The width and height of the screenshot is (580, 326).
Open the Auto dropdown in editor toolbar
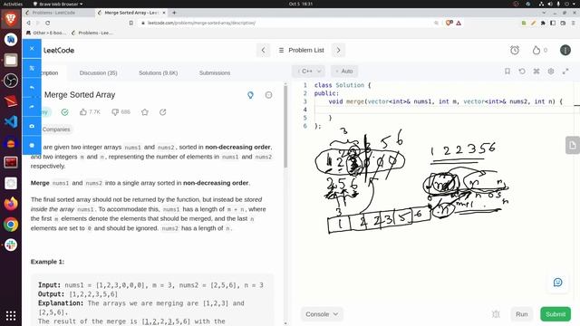(x=344, y=71)
